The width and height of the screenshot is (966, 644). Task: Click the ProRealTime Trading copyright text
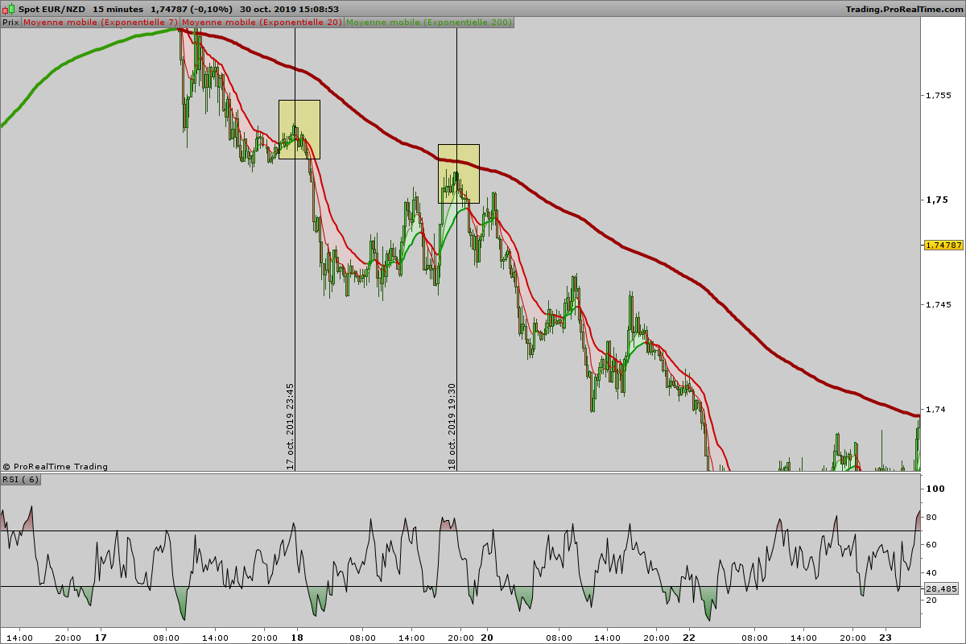pos(55,466)
